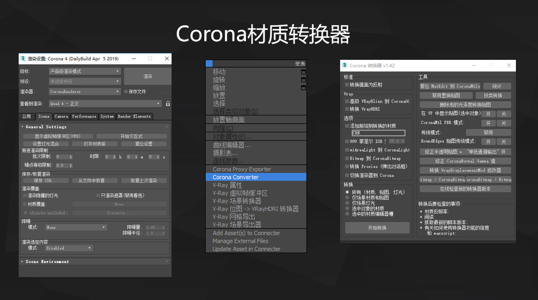Switch to the Render Elements tab
The height and width of the screenshot is (300, 538).
tap(134, 116)
